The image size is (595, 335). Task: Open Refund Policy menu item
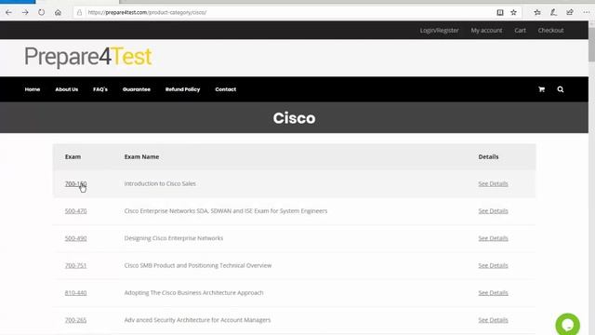point(182,89)
